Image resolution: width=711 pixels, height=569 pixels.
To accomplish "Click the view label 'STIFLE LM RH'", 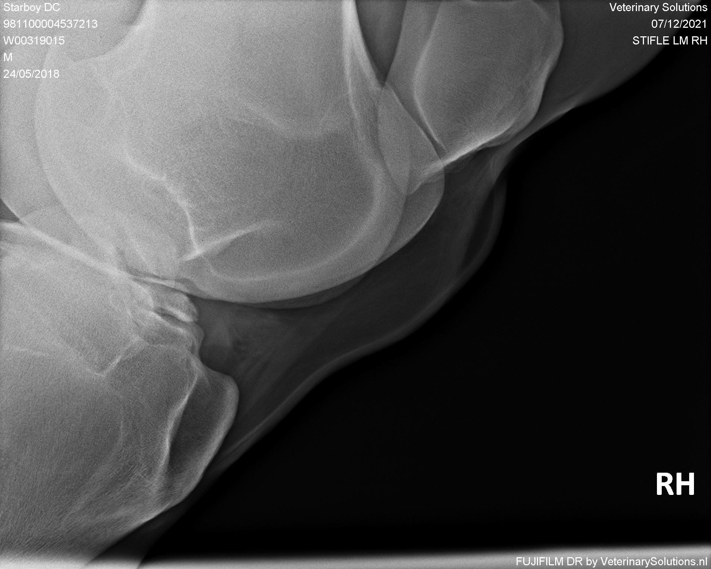I will coord(670,40).
